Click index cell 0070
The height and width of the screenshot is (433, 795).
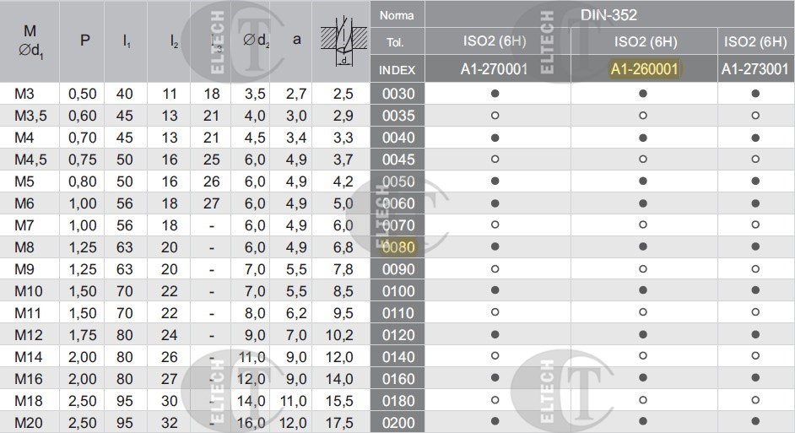click(x=398, y=225)
